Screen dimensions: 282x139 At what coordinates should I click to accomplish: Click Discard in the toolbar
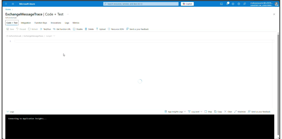(x=21, y=29)
